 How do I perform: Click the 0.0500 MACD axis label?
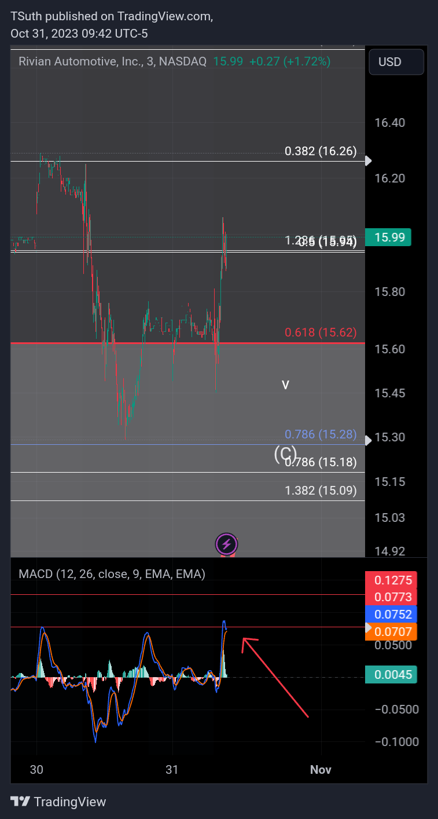click(392, 645)
